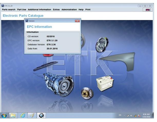This screenshot has width=157, height=122.
Task: Show hidden tray icons arrow
Action: pos(124,116)
